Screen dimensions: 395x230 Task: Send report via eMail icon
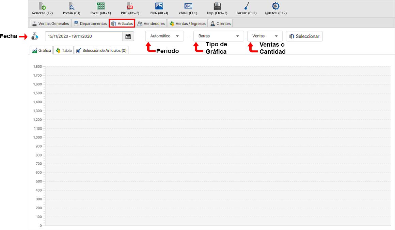[x=188, y=6]
